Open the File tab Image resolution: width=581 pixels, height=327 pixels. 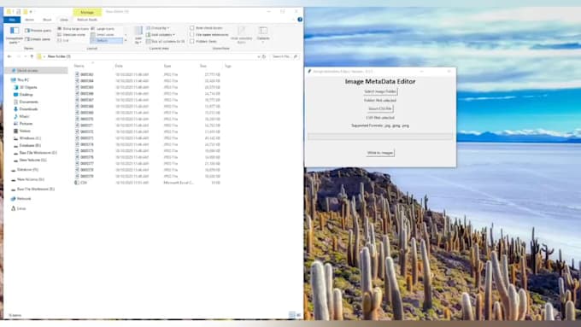12,20
